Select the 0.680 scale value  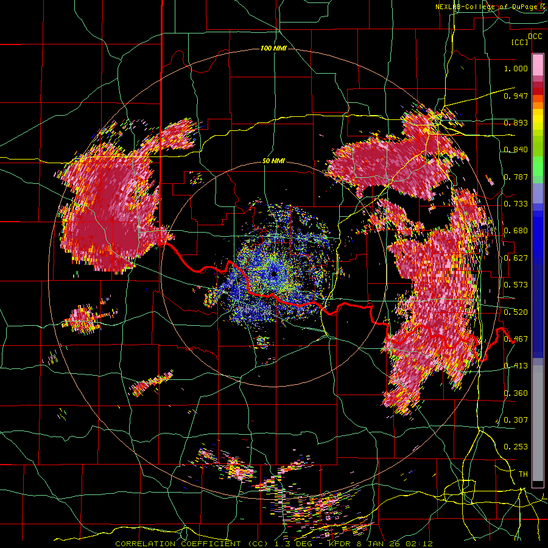516,231
